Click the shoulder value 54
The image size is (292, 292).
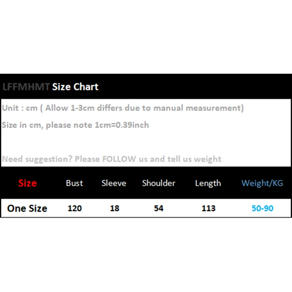159,208
